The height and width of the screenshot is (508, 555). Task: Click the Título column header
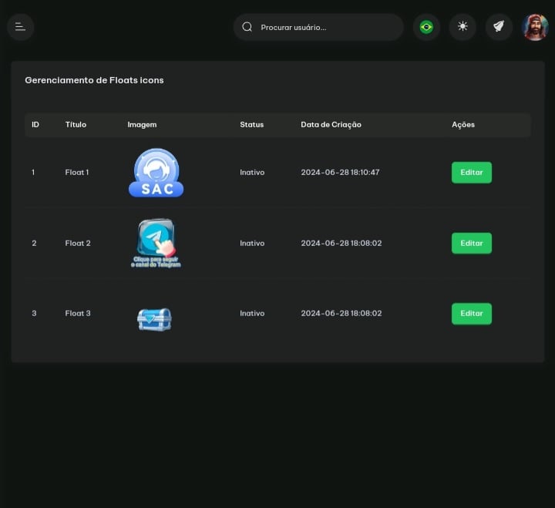pos(76,125)
